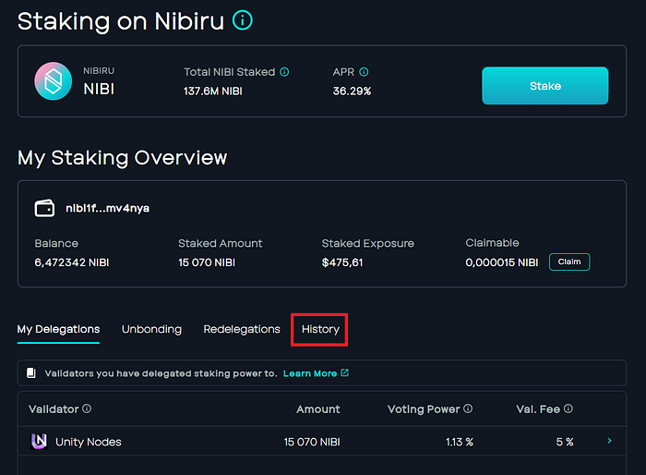The width and height of the screenshot is (646, 475).
Task: Click the My Staking Overview heading
Action: click(123, 158)
